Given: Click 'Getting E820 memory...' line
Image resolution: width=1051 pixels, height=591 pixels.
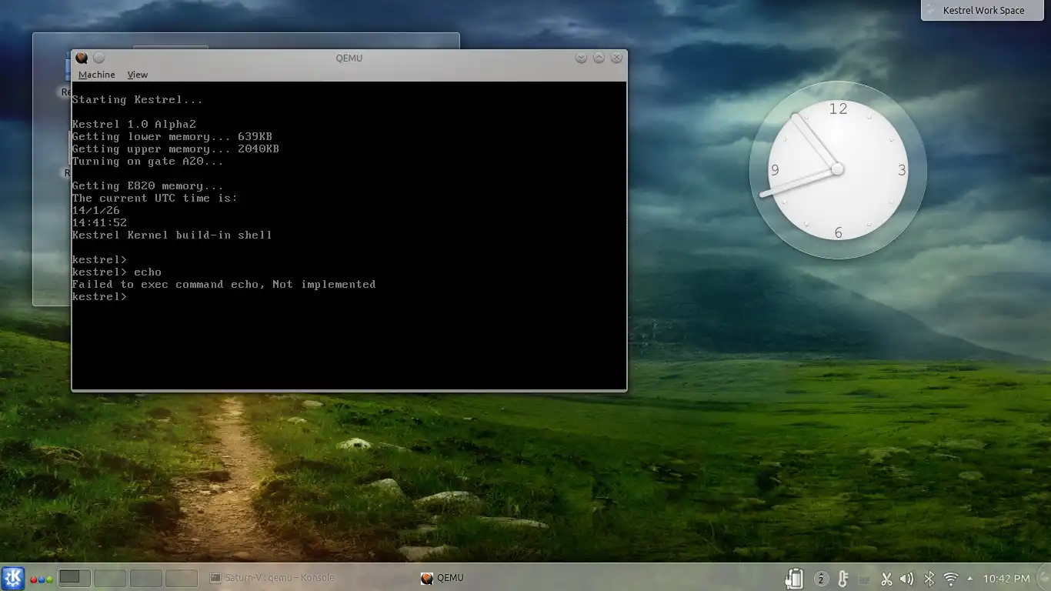Looking at the screenshot, I should pos(148,186).
